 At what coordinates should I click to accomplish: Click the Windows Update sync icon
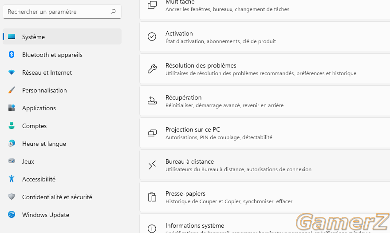(12, 214)
